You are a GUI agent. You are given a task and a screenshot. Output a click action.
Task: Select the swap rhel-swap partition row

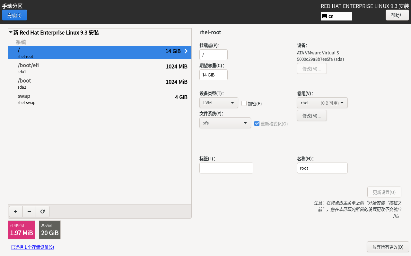tap(100, 99)
